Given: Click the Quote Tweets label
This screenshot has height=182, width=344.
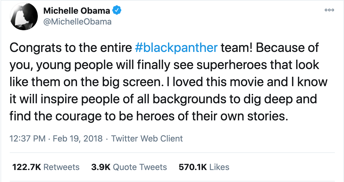Looking at the screenshot, I should (x=140, y=167).
